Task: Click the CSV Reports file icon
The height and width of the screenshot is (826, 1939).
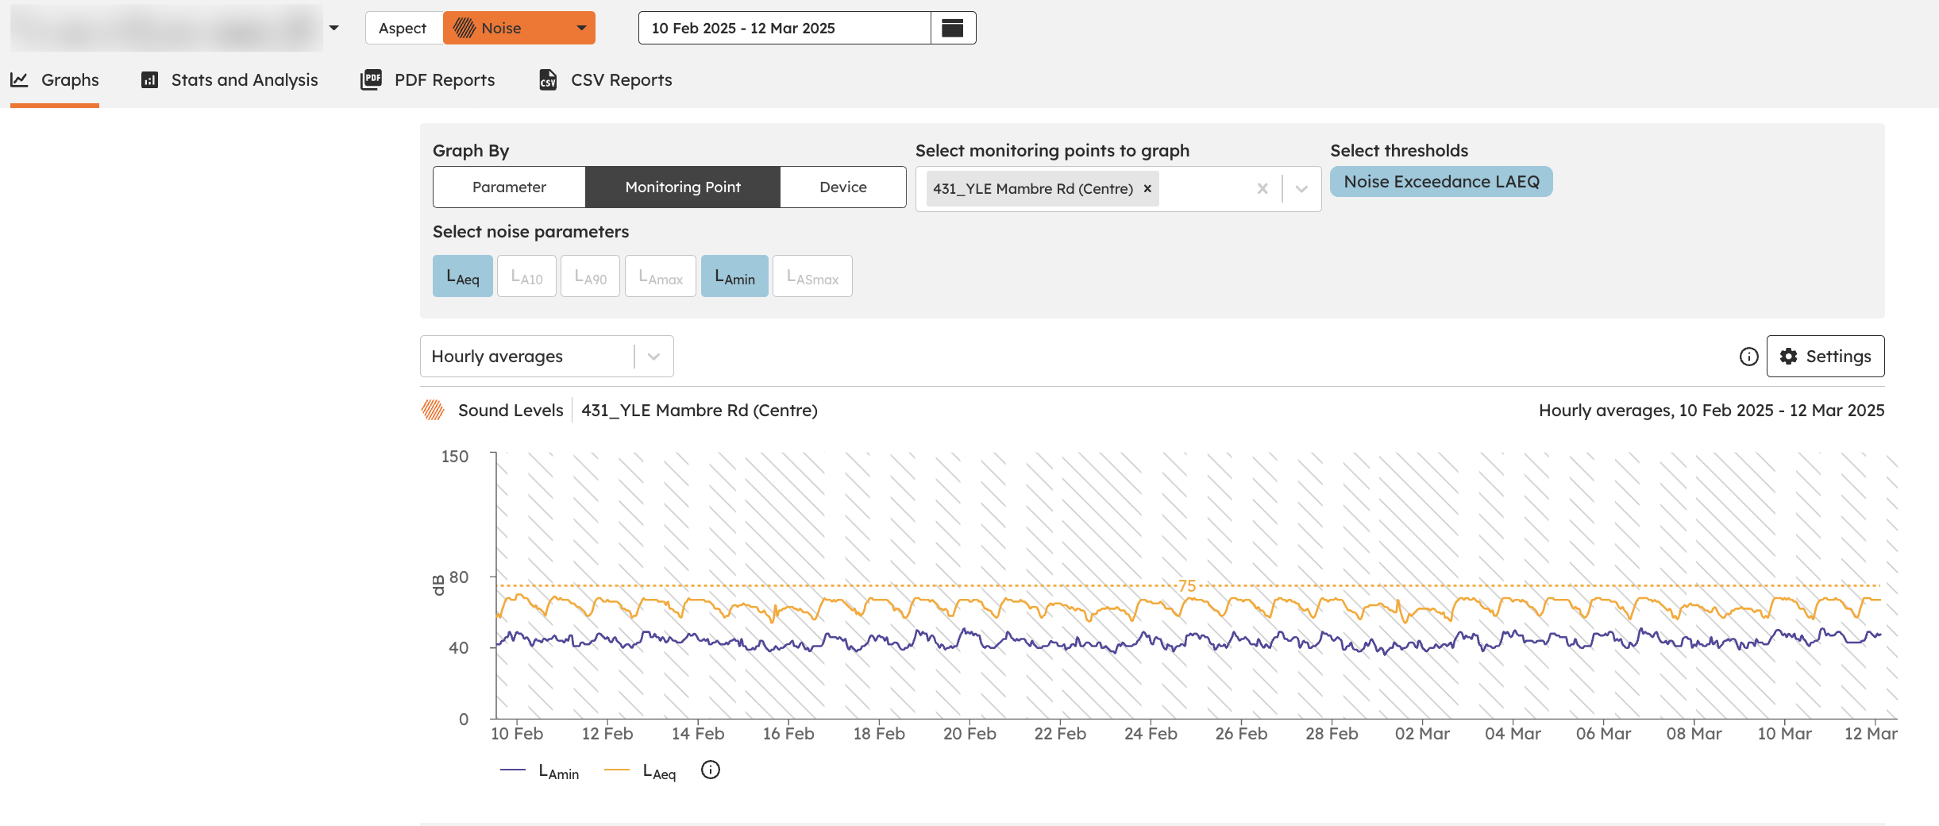Action: (548, 79)
